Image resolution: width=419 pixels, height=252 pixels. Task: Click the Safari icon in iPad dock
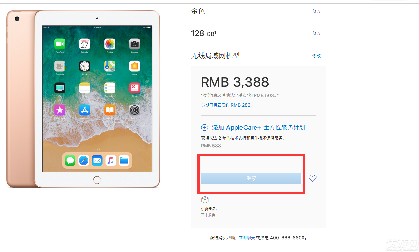tap(84, 161)
